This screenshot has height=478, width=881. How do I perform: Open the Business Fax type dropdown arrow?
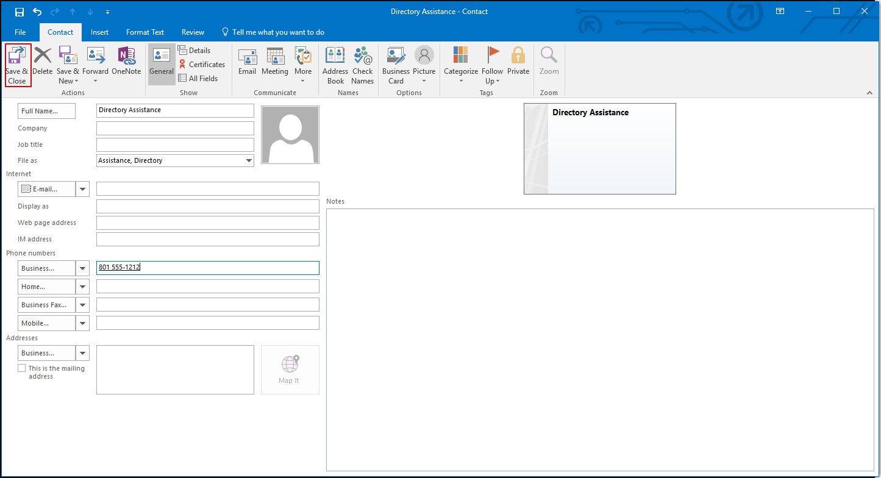(82, 305)
